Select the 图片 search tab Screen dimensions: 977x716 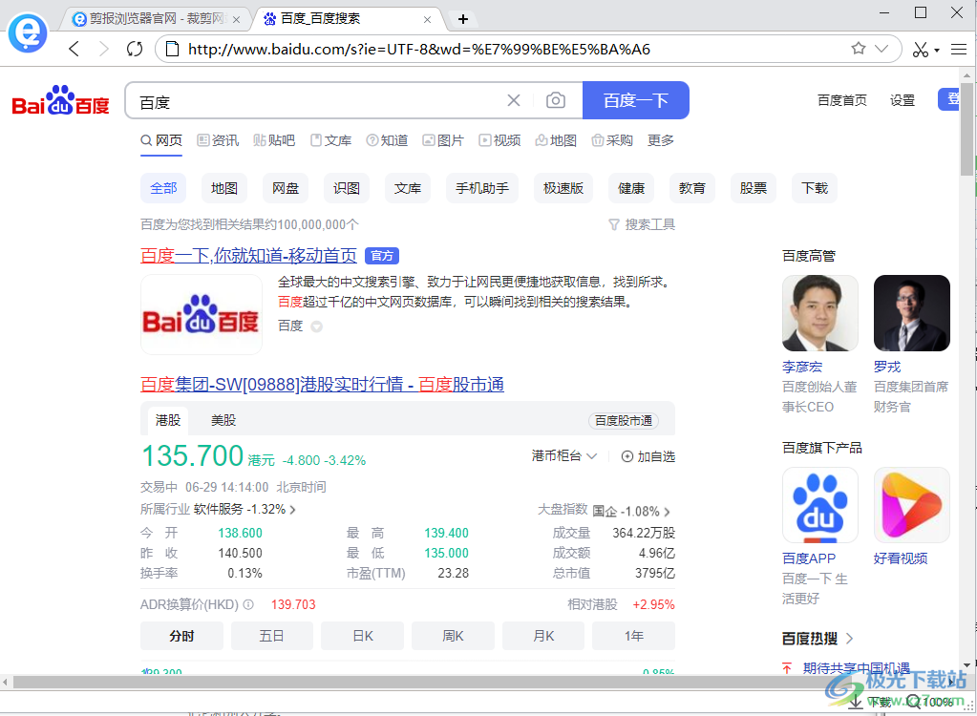[x=443, y=140]
